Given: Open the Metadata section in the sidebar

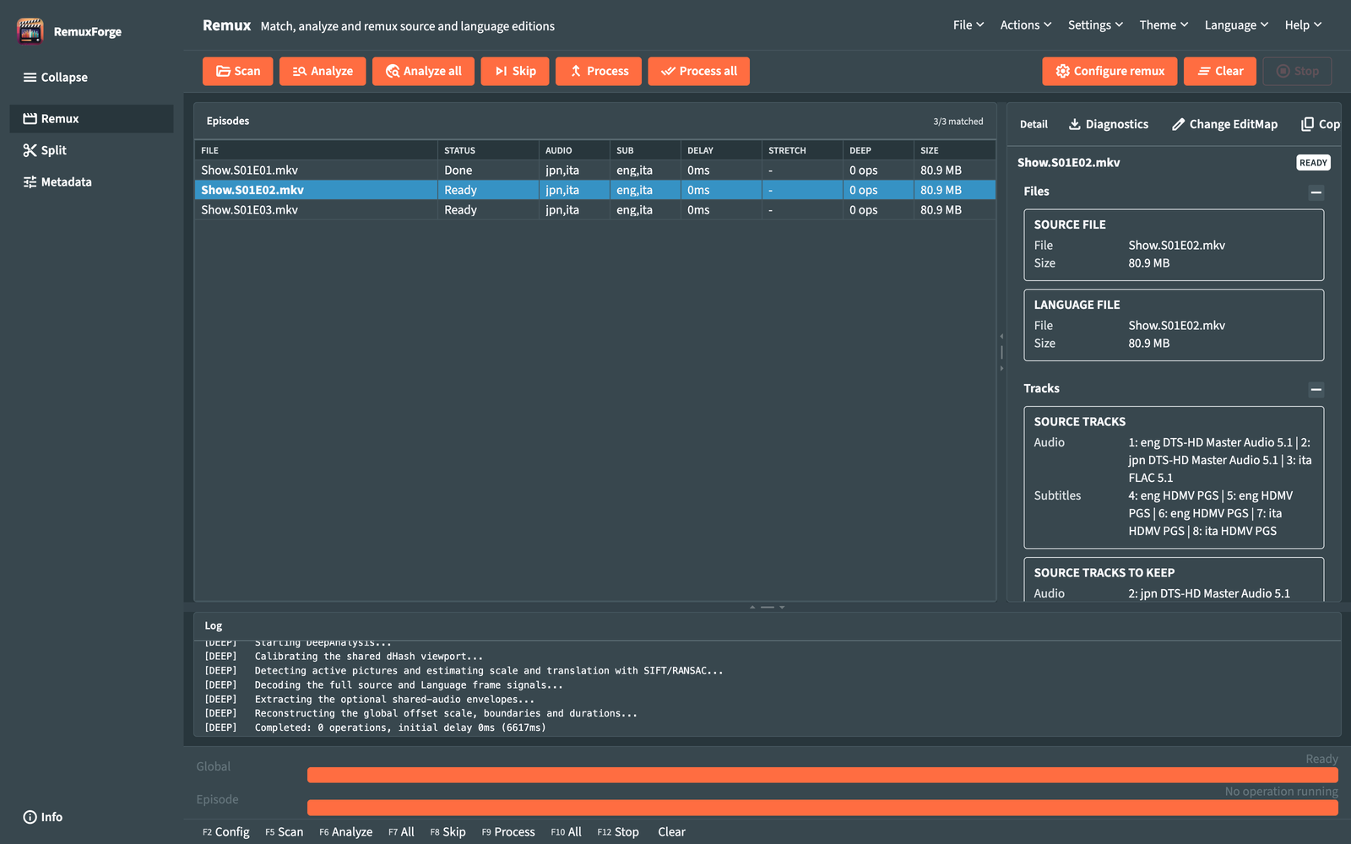Looking at the screenshot, I should pyautogui.click(x=91, y=181).
